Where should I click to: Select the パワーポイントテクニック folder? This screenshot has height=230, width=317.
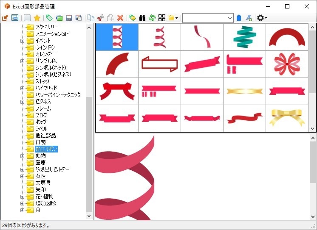point(58,95)
